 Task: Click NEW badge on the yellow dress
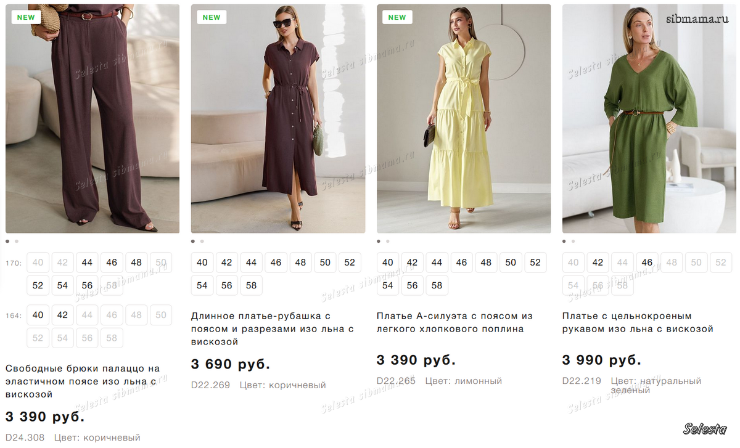397,17
